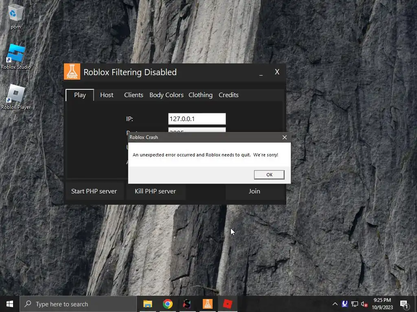Open network settings tray icon
Viewport: 417px width, 312px height.
(355, 304)
